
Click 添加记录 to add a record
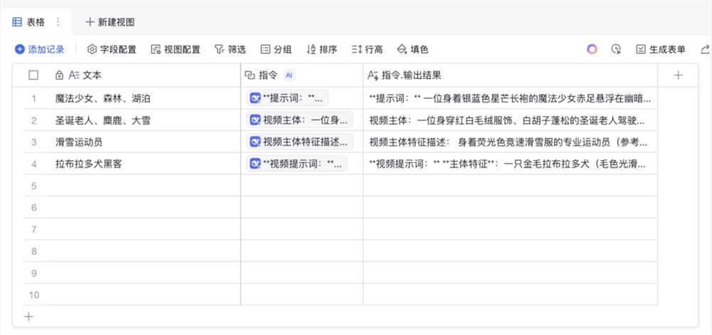pyautogui.click(x=39, y=49)
